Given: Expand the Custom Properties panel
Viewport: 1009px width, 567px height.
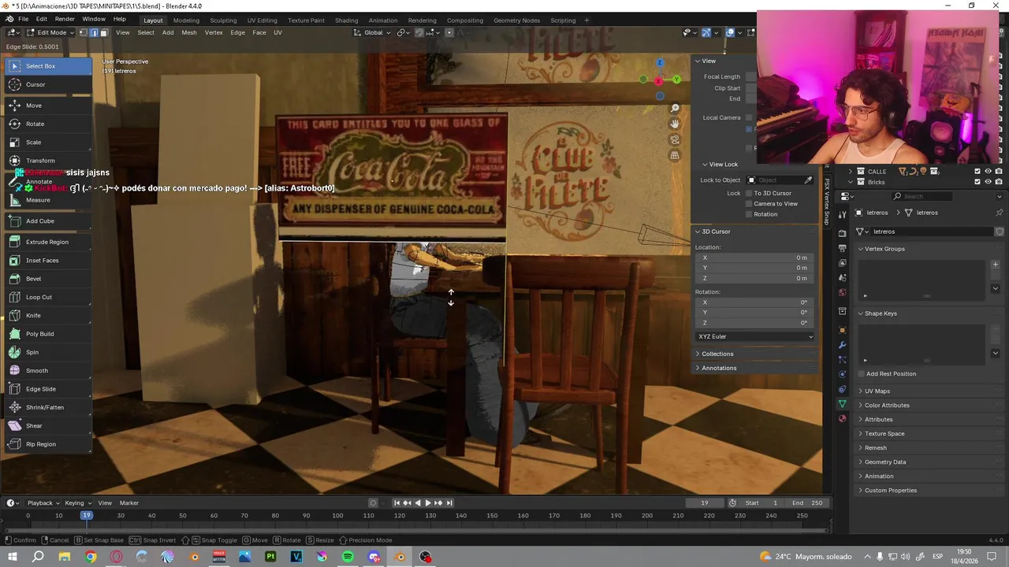Looking at the screenshot, I should coord(891,490).
